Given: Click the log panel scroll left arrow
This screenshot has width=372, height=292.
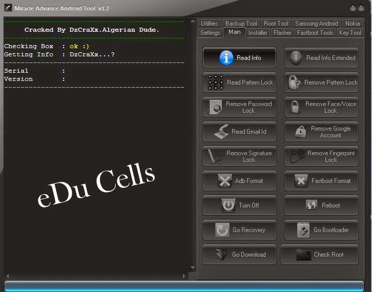Looking at the screenshot, I should (x=8, y=276).
